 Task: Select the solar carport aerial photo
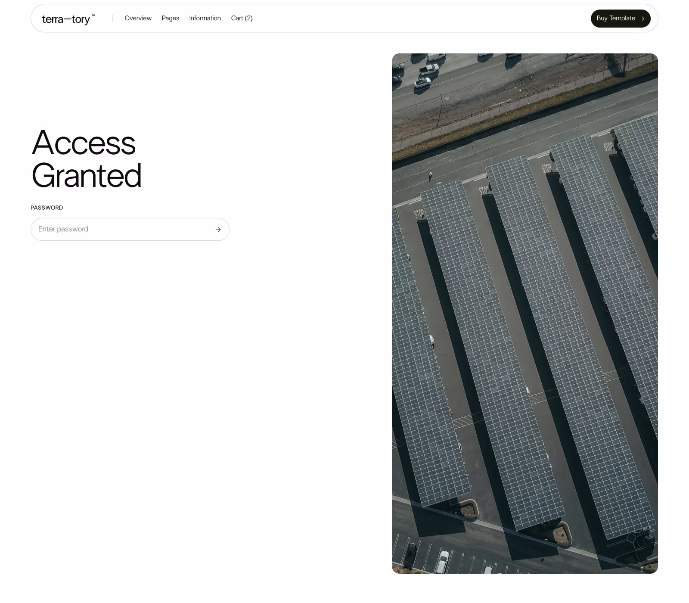525,314
